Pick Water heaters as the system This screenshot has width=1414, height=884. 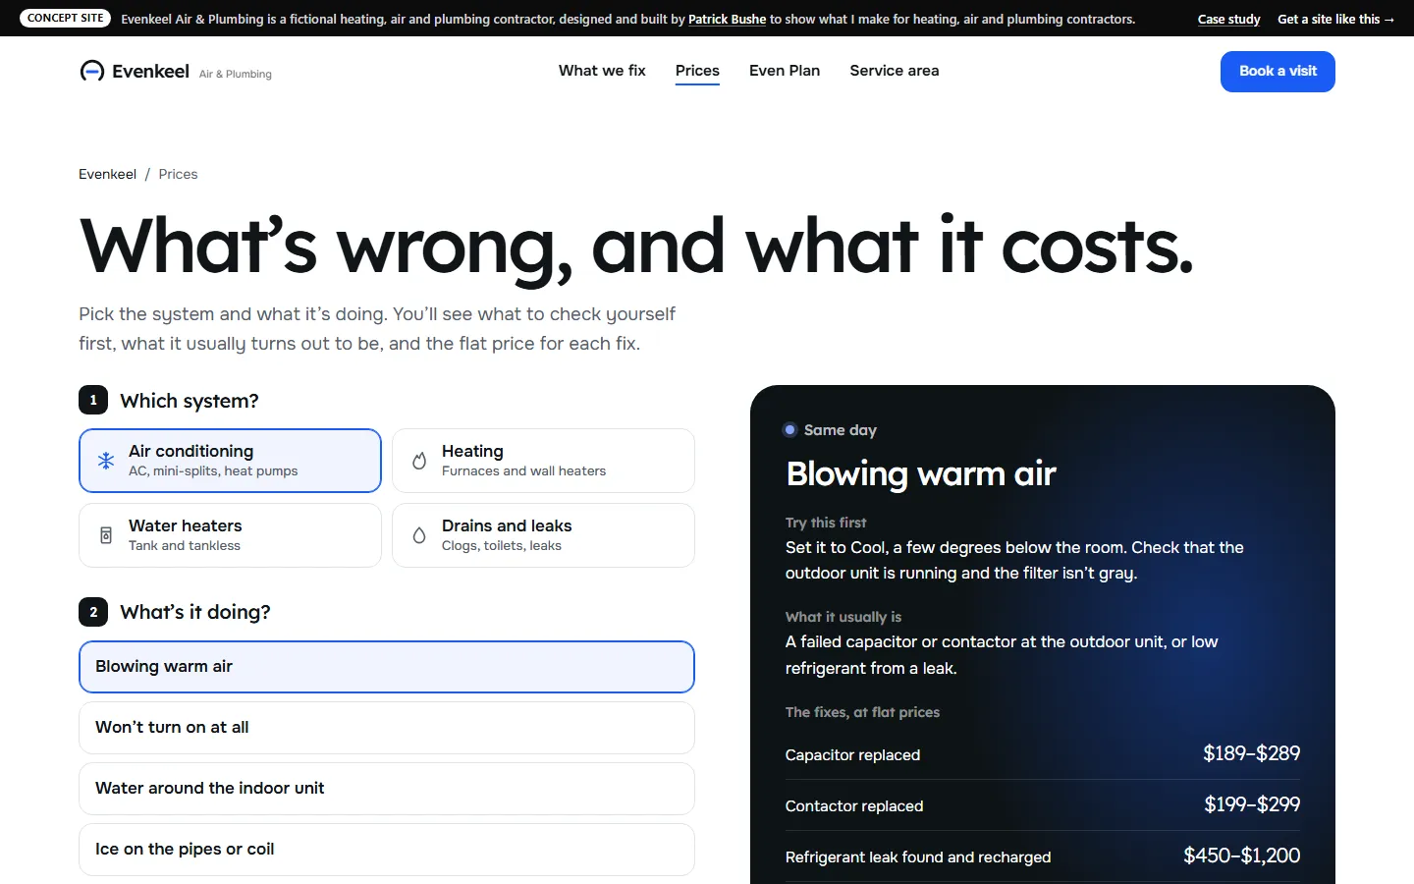tap(230, 535)
